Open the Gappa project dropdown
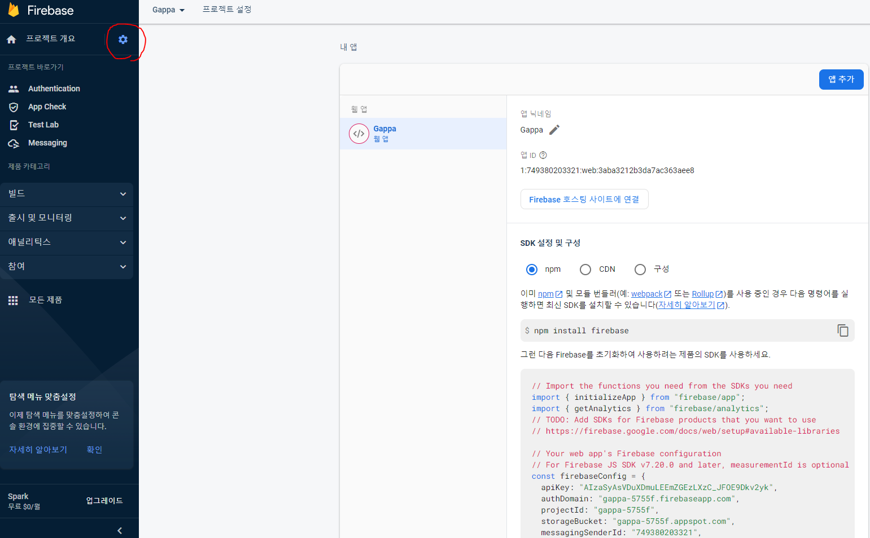Image resolution: width=870 pixels, height=538 pixels. pyautogui.click(x=168, y=10)
